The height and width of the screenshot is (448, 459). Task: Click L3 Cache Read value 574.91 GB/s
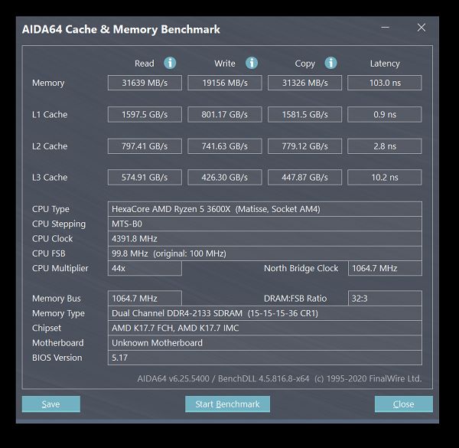click(145, 177)
